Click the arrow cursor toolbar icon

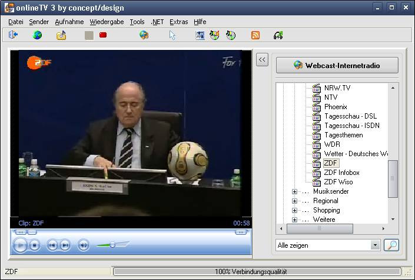(x=172, y=35)
